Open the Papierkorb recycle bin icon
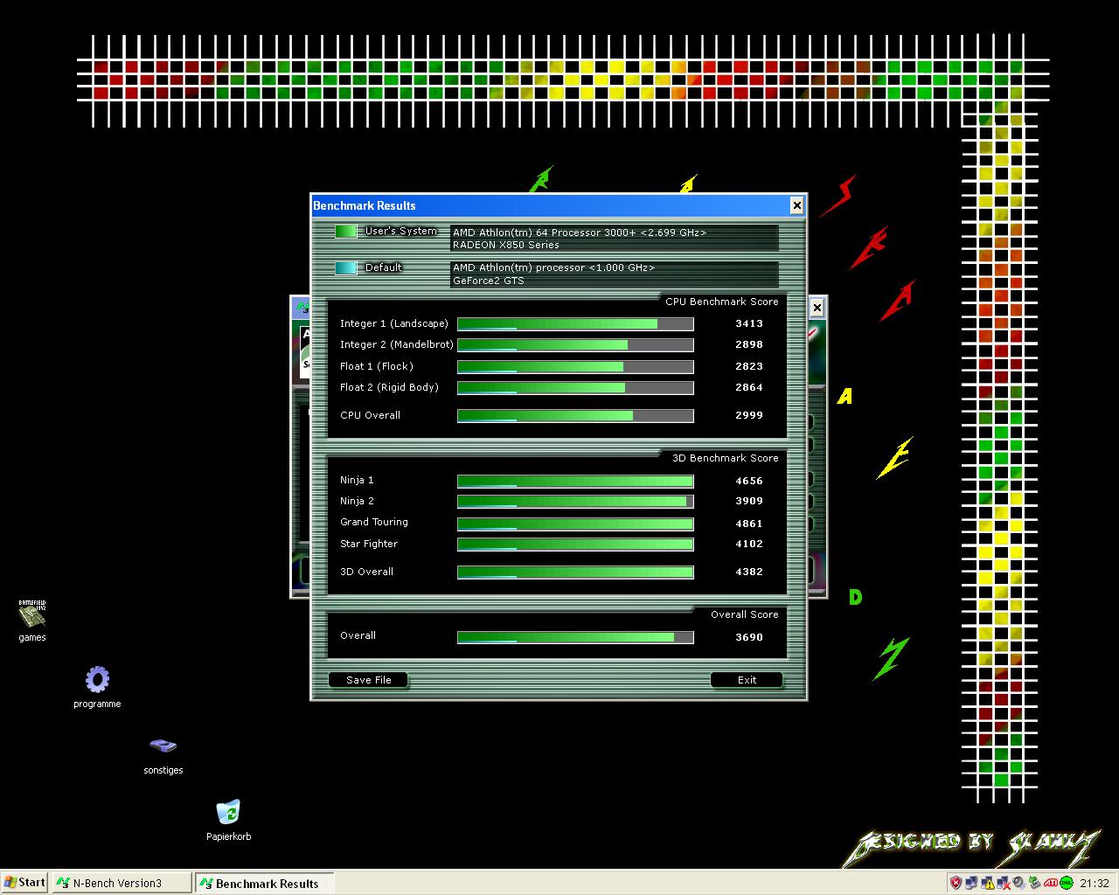The width and height of the screenshot is (1119, 895). [228, 812]
